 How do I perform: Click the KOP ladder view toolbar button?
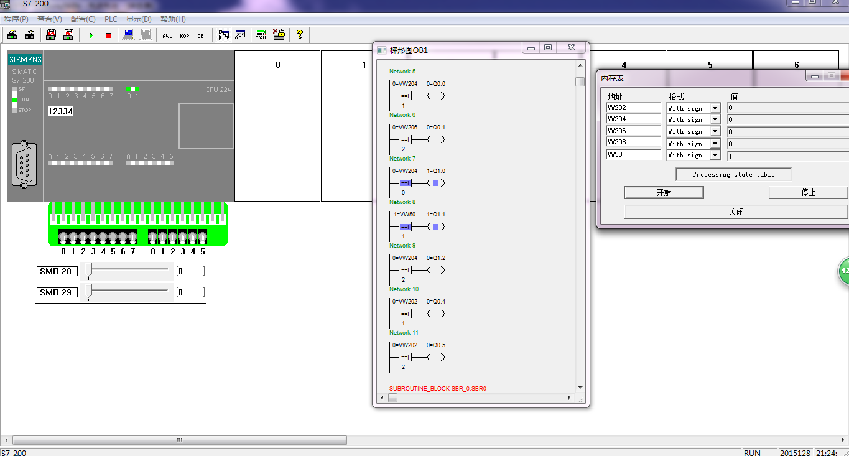coord(184,35)
